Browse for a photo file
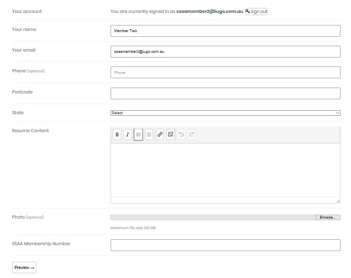351x278 pixels. (328, 217)
